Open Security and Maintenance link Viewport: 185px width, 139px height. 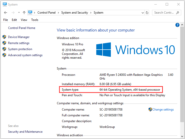[25, 132]
